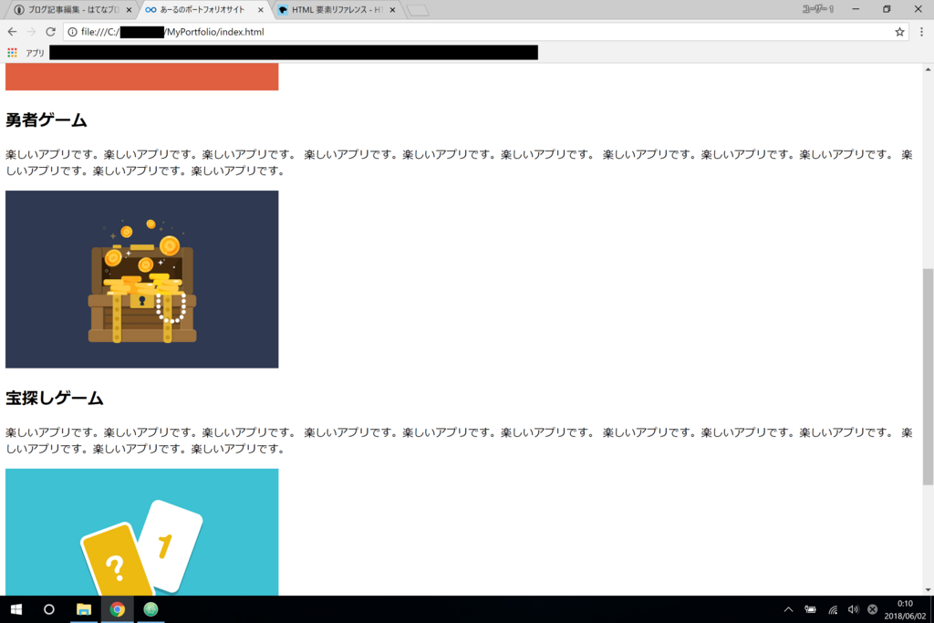The height and width of the screenshot is (623, 934).
Task: Click the Chrome icon in the taskbar
Action: click(118, 609)
